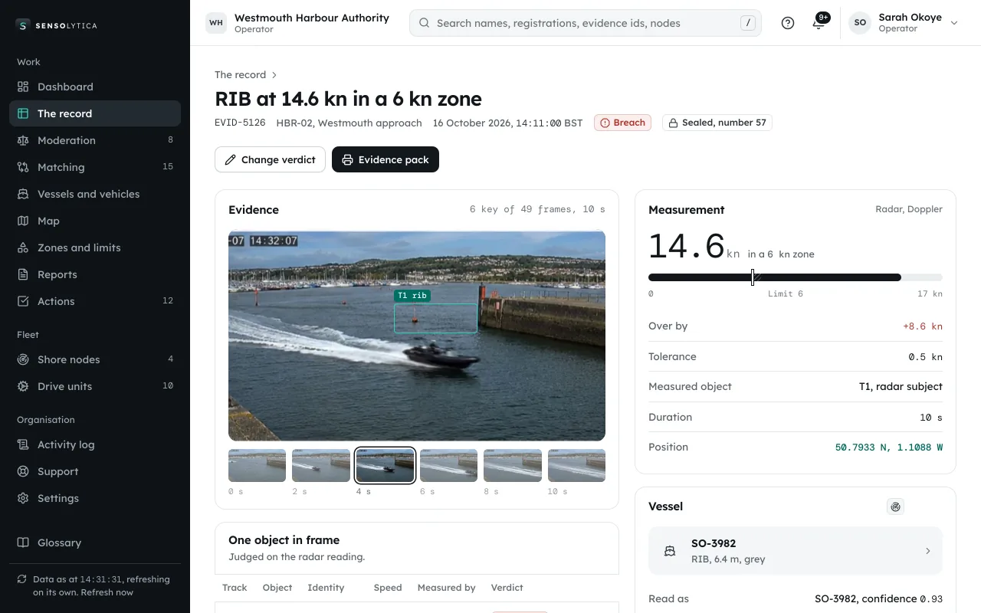Click the T1 rib label on image
Screen dimensions: 981x613
(x=412, y=295)
